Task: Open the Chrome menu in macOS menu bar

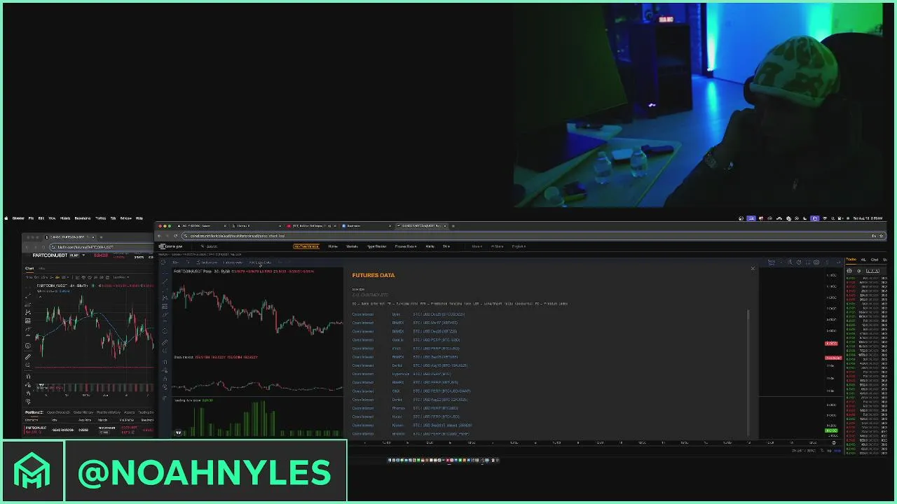Action: pos(18,218)
